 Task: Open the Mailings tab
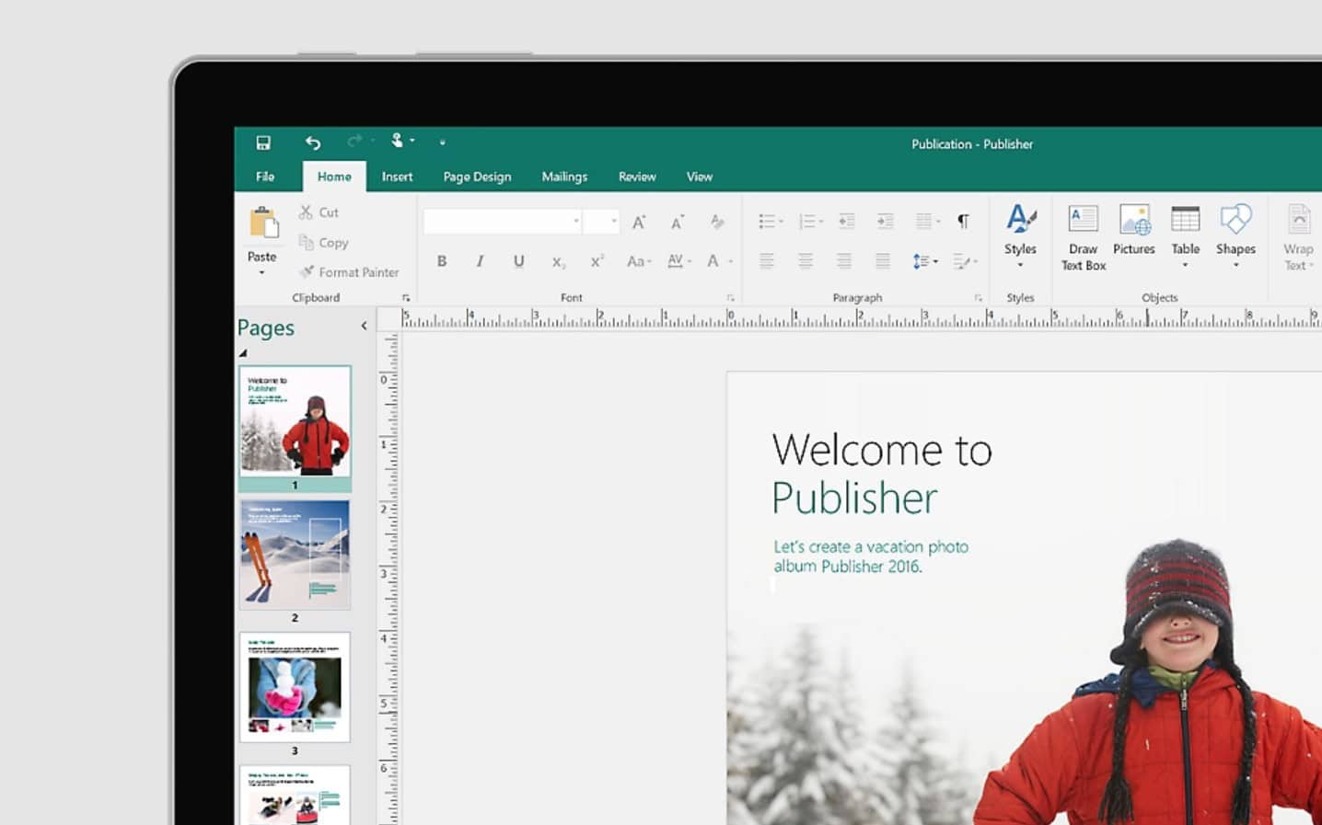[x=564, y=177]
